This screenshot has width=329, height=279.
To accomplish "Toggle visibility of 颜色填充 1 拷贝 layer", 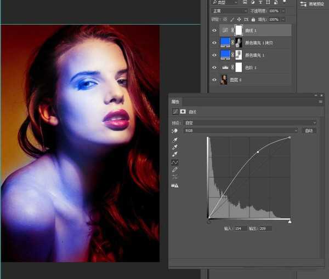I will (214, 43).
